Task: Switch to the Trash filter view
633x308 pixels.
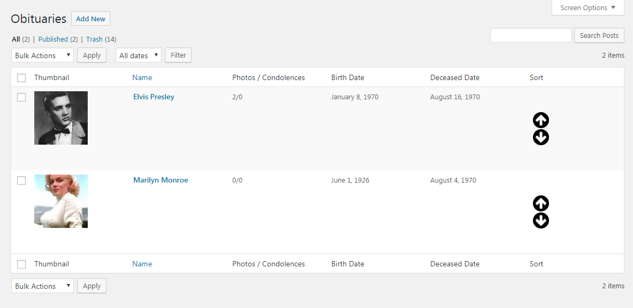Action: click(94, 39)
